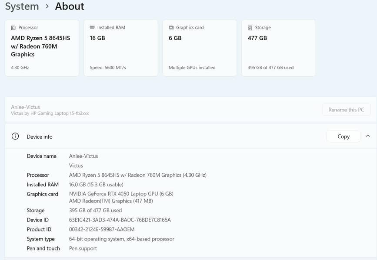The height and width of the screenshot is (260, 377).
Task: Click the Graphics card tile icon
Action: pyautogui.click(x=171, y=28)
